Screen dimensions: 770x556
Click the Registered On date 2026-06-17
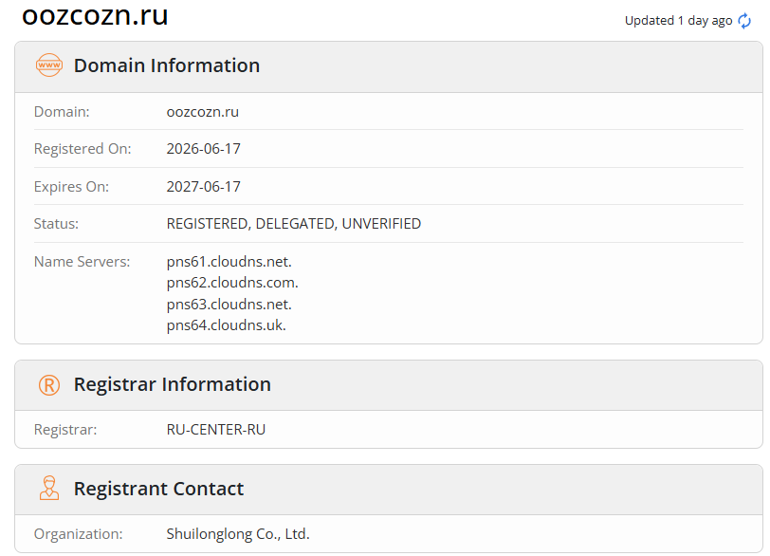click(x=203, y=149)
